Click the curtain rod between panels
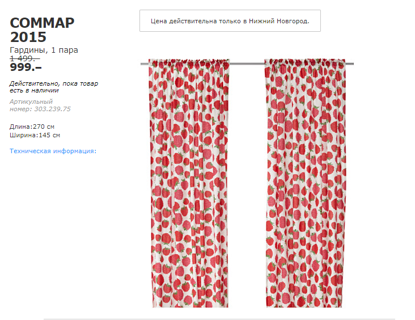This screenshot has height=320, width=415. [247, 64]
